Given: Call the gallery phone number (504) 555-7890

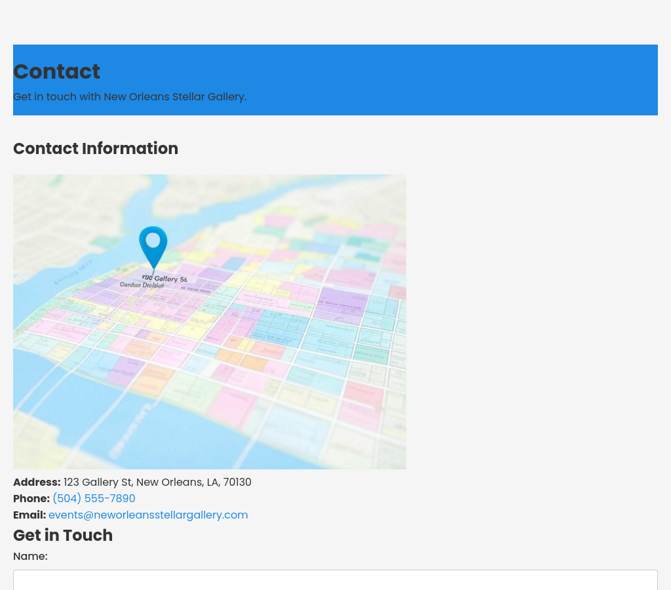Looking at the screenshot, I should click(94, 498).
